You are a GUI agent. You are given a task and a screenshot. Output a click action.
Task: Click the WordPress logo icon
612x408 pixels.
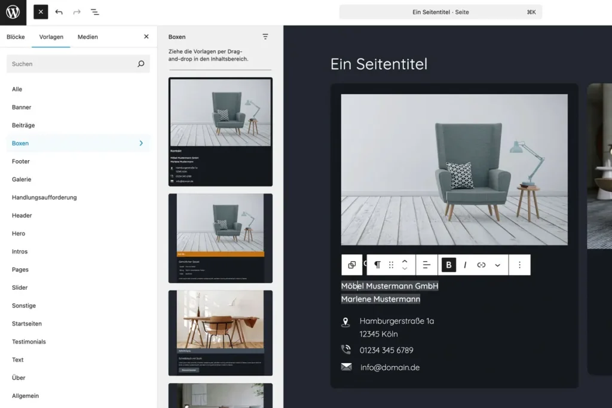tap(13, 13)
